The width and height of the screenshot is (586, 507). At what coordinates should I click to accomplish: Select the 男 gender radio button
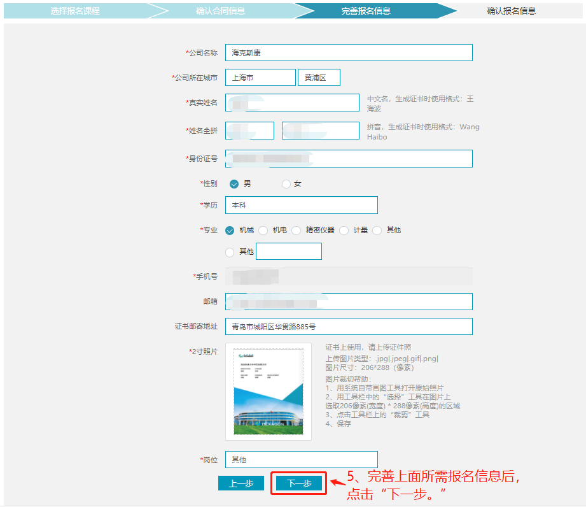click(234, 184)
